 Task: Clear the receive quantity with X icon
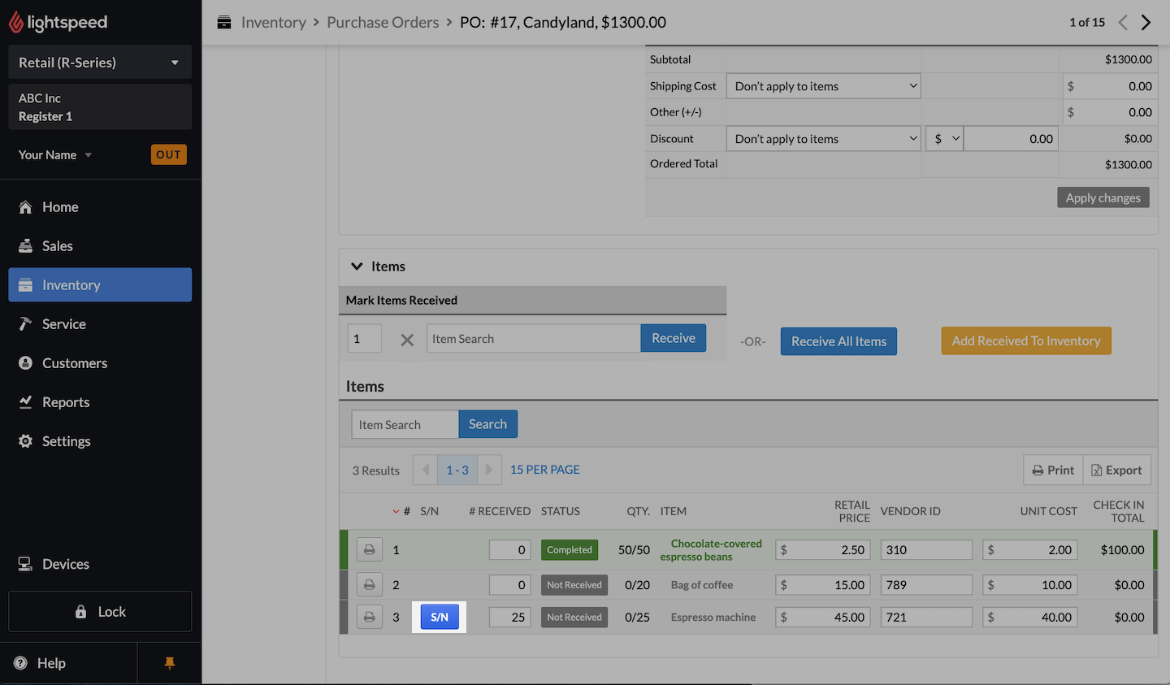(407, 340)
